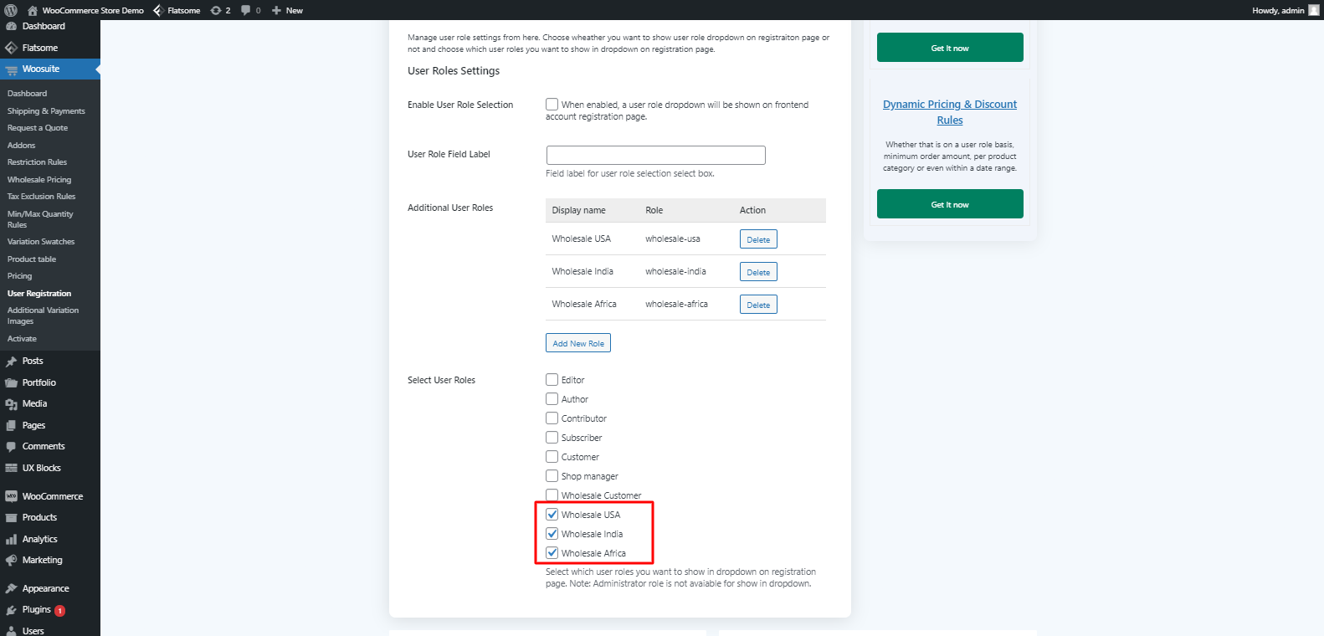Viewport: 1324px width, 636px height.
Task: Click Get It now below Dynamic Pricing
Action: (x=950, y=204)
